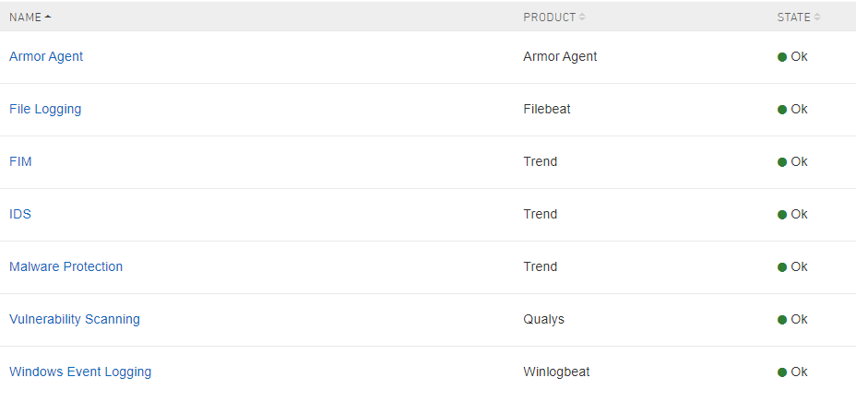Screen dimensions: 856x413
Task: Click the green status dot for FIM
Action: (x=782, y=162)
